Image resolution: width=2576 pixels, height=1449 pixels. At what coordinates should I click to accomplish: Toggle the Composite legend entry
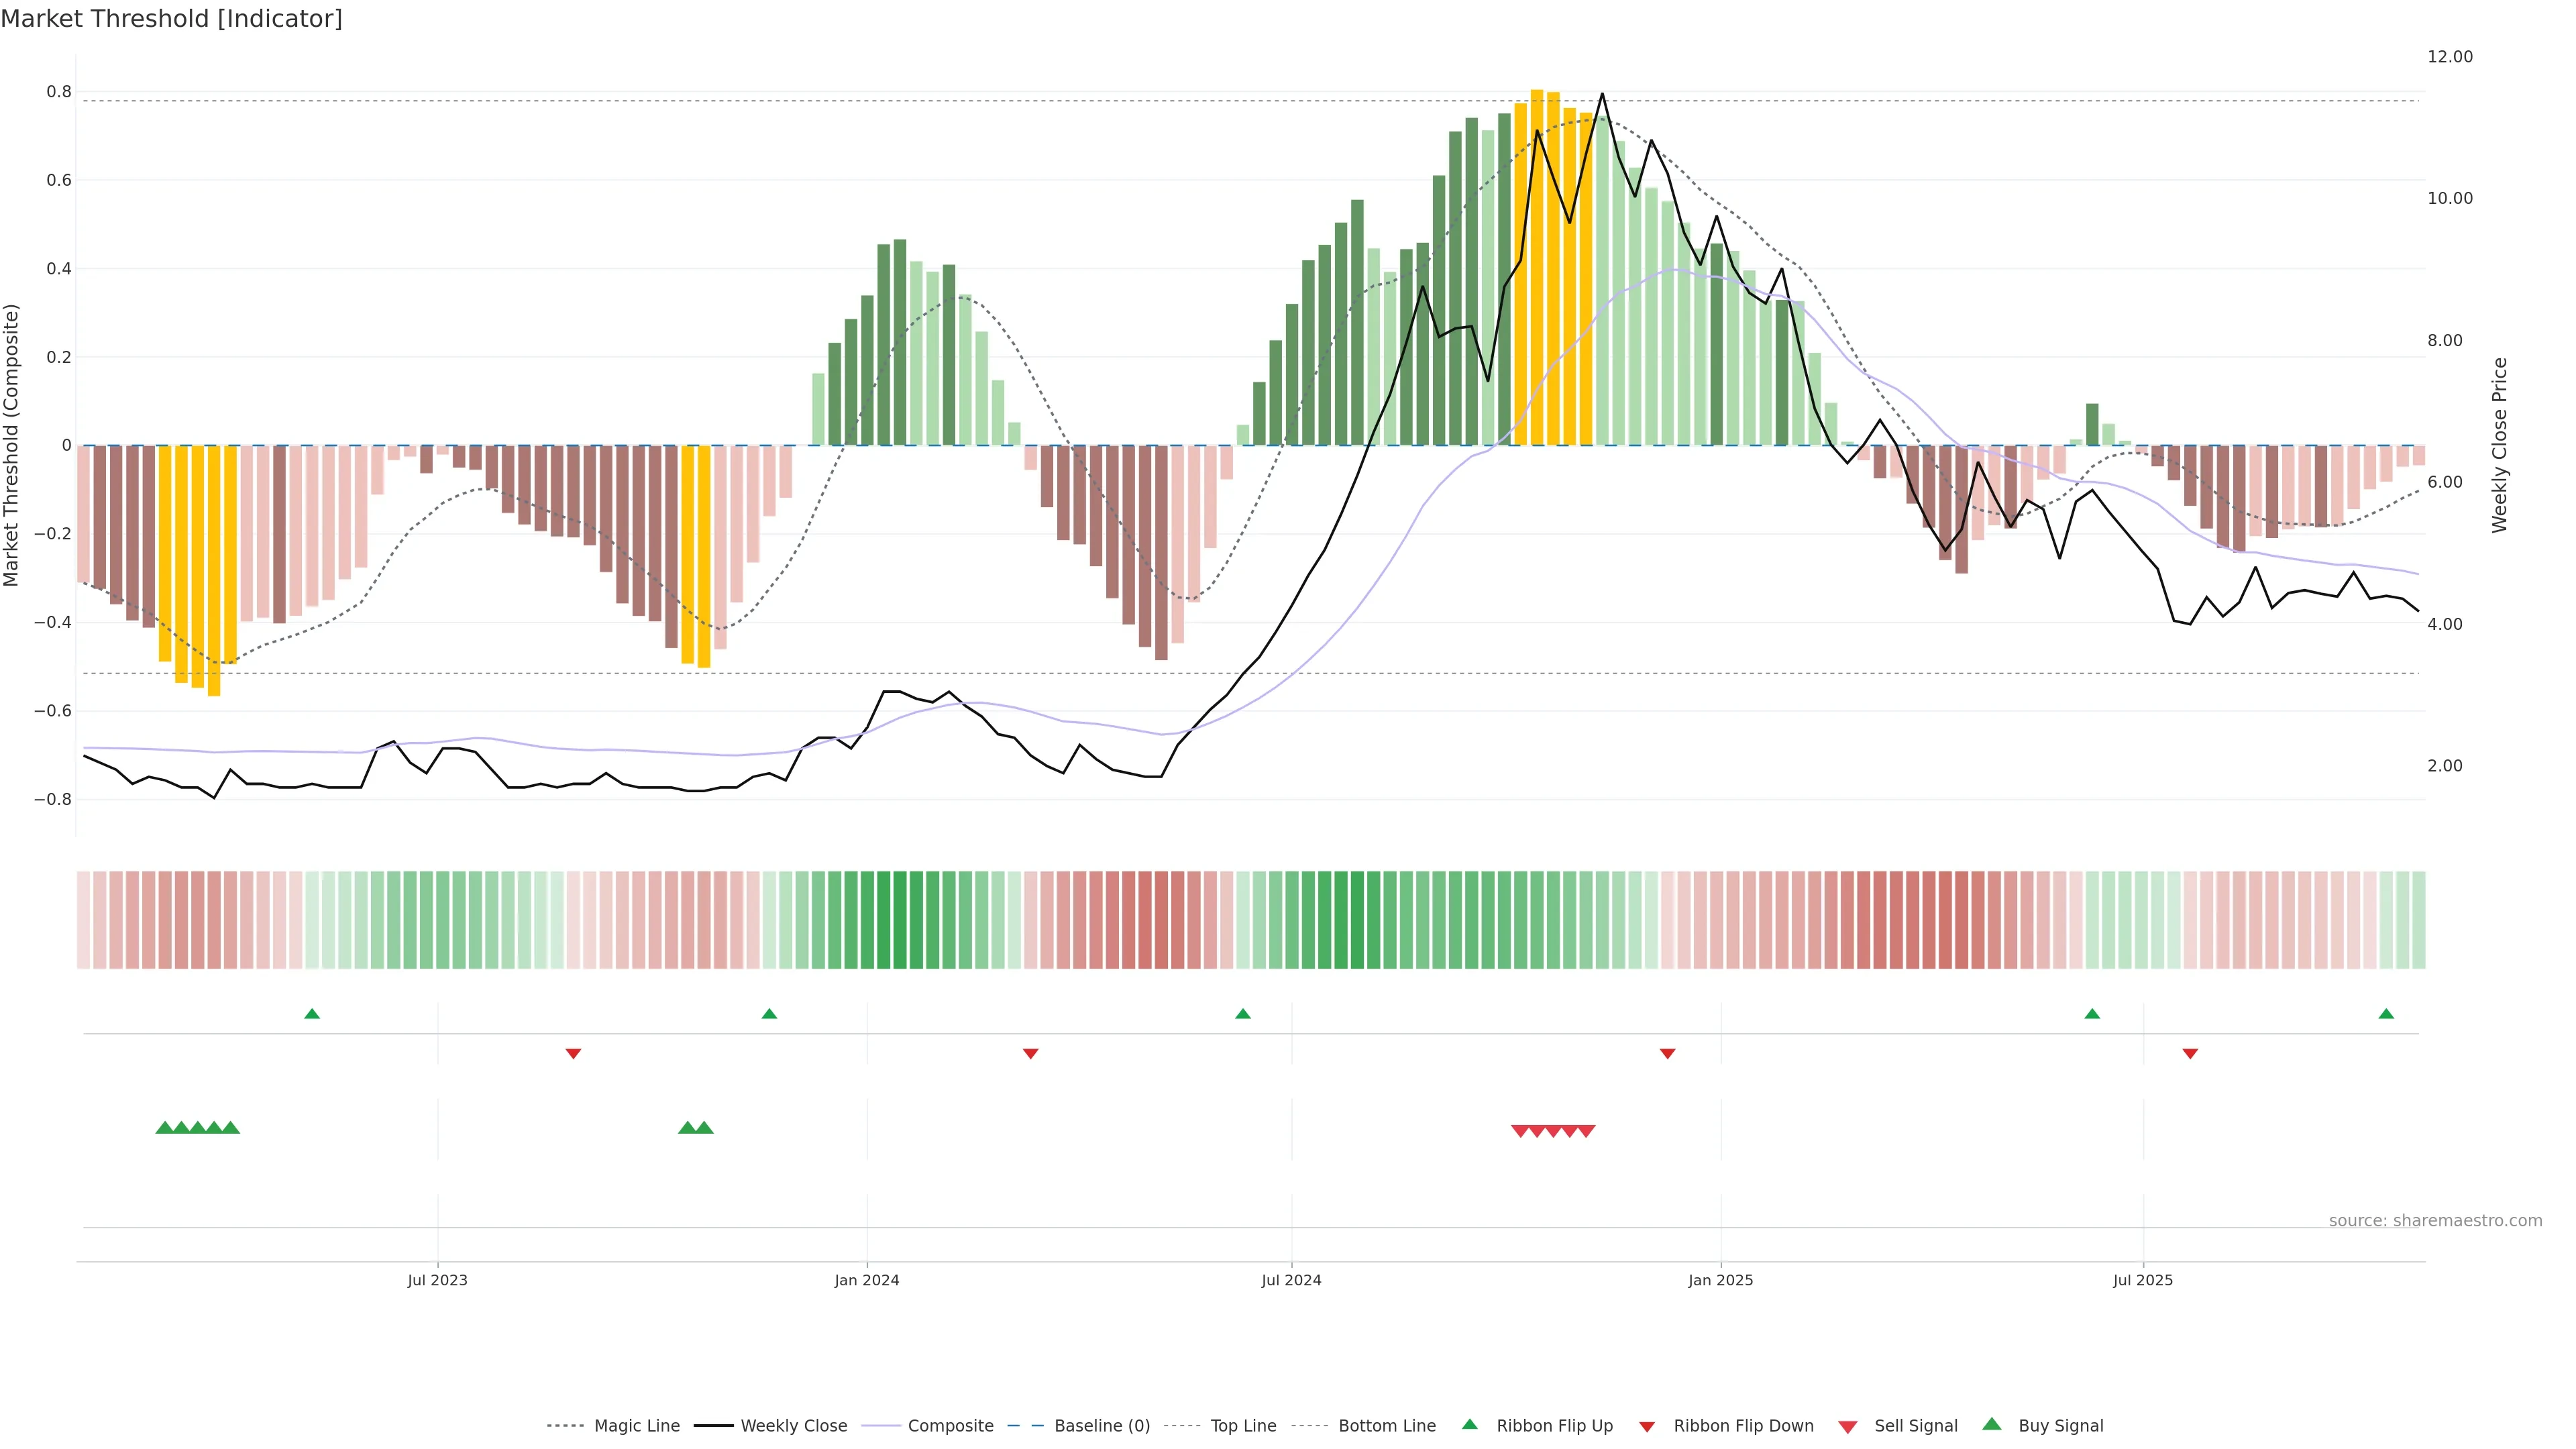point(950,1426)
